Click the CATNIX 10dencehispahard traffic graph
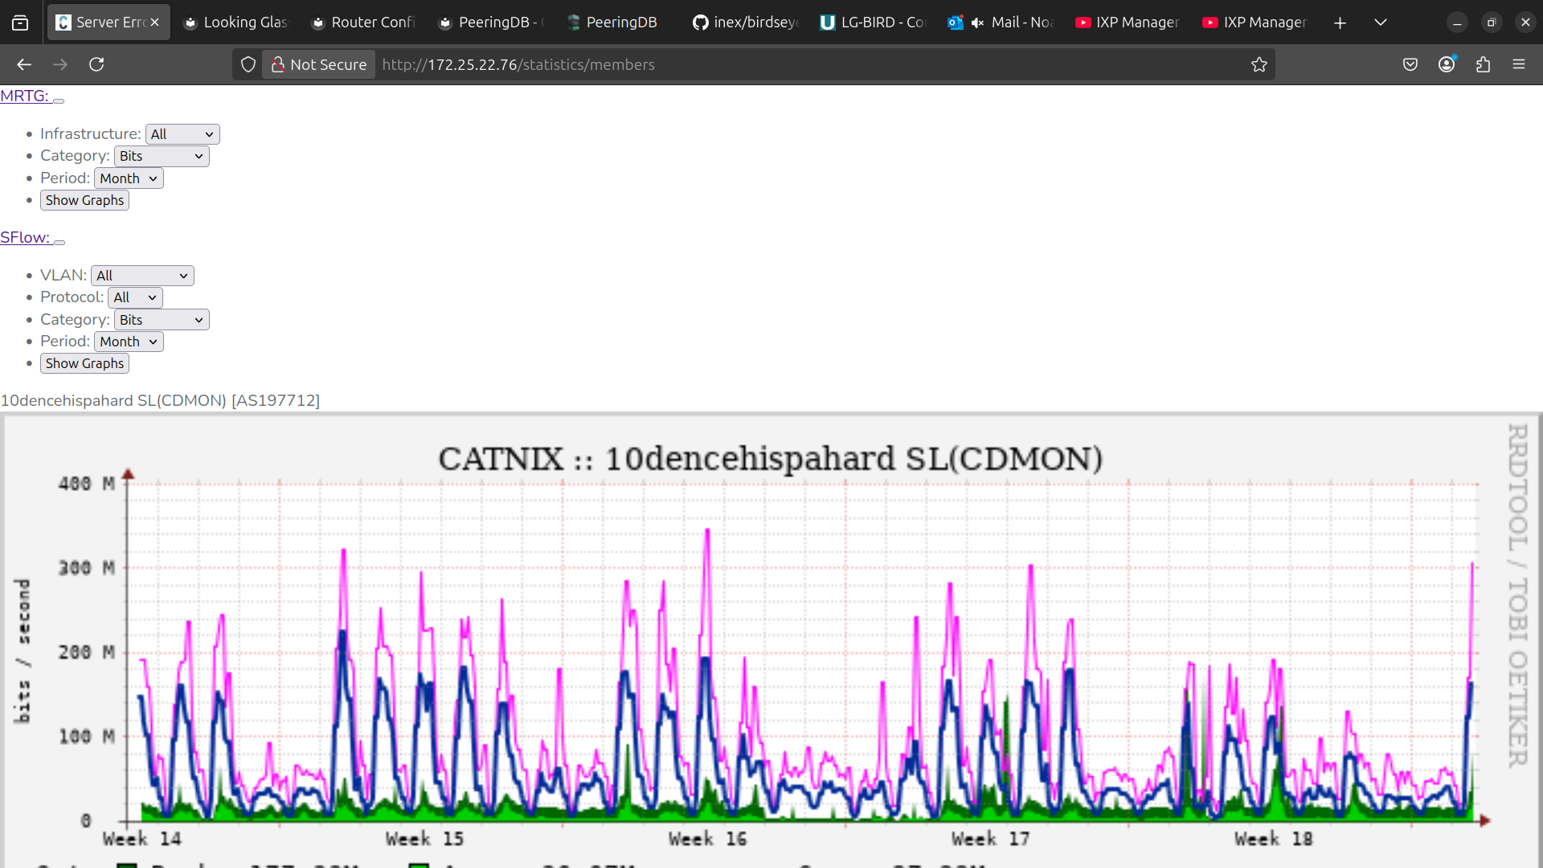The height and width of the screenshot is (868, 1543). coord(771,641)
